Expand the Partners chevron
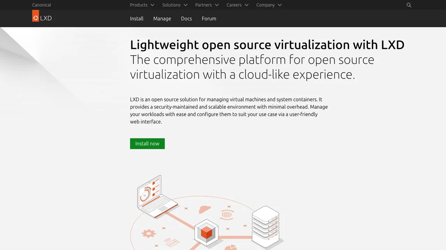Image resolution: width=446 pixels, height=250 pixels. click(217, 5)
